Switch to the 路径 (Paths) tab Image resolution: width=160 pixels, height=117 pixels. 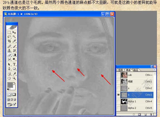pos(136,70)
